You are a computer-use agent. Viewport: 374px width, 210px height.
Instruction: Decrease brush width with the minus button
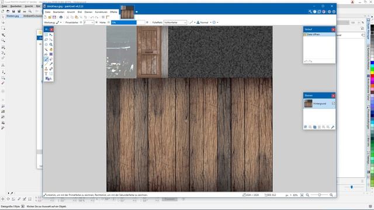(x=81, y=22)
